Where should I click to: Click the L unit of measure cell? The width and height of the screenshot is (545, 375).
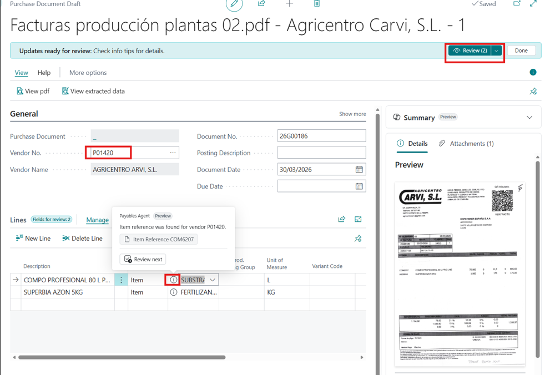(287, 280)
